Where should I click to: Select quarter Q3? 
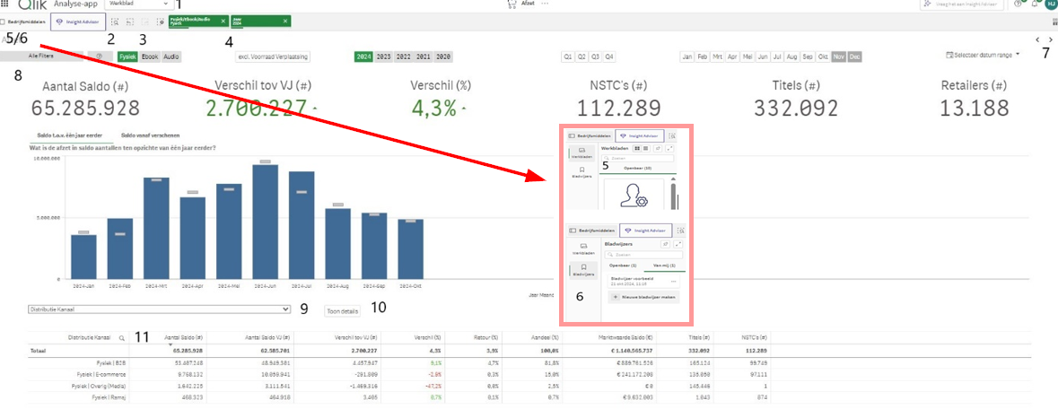click(x=595, y=57)
